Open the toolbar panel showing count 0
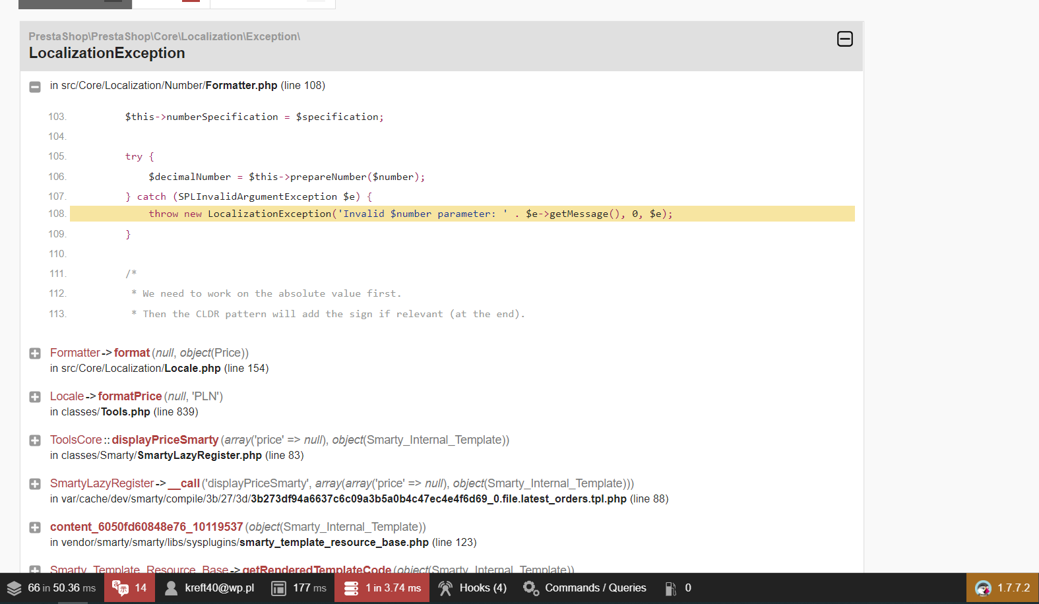The height and width of the screenshot is (604, 1039). pos(678,588)
